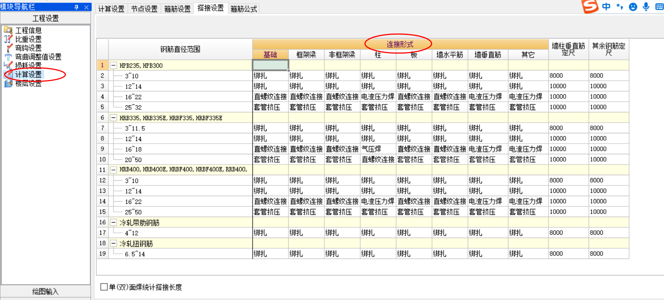
Task: Select 楼层设置 text in navigation tree
Action: 28,83
